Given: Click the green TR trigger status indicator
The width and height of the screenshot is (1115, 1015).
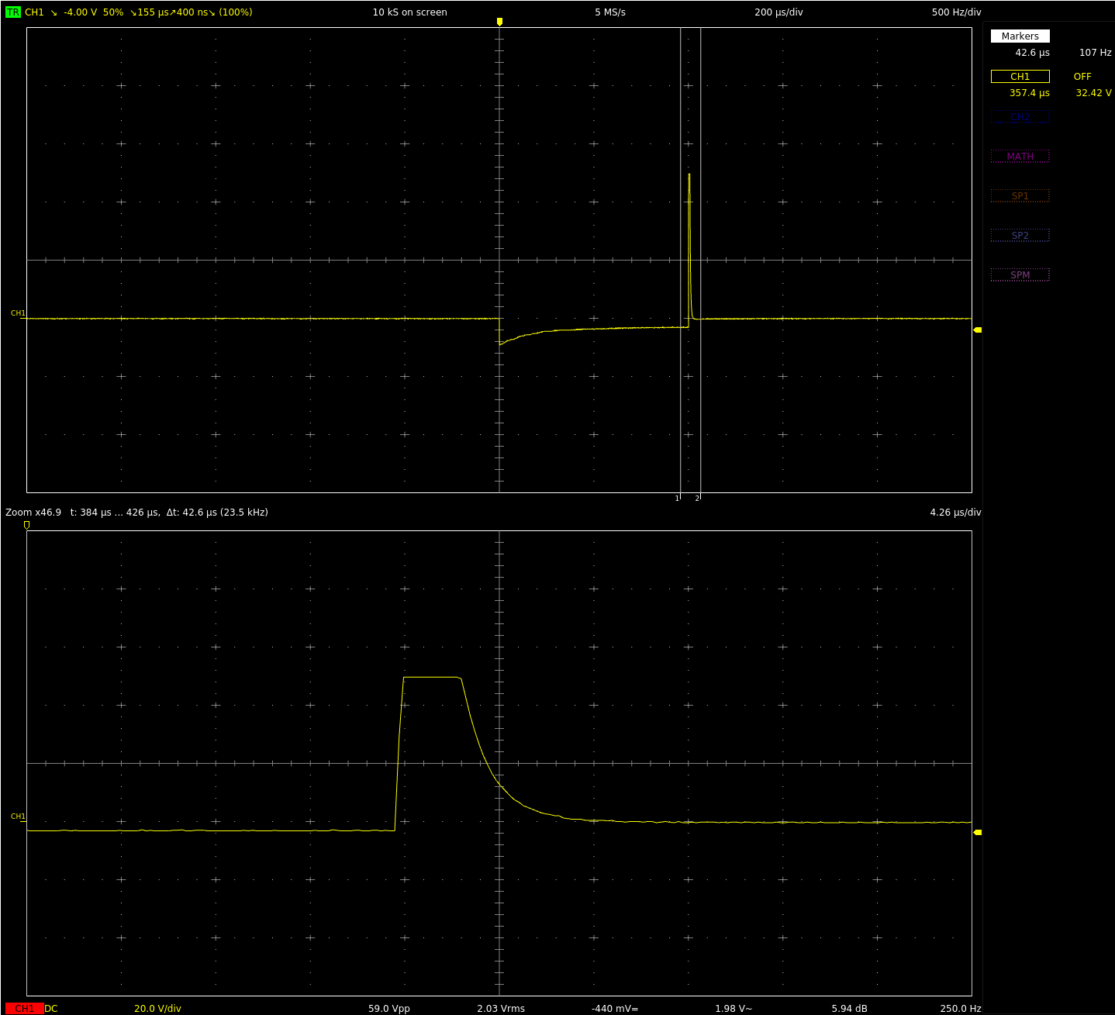Looking at the screenshot, I should click(12, 12).
